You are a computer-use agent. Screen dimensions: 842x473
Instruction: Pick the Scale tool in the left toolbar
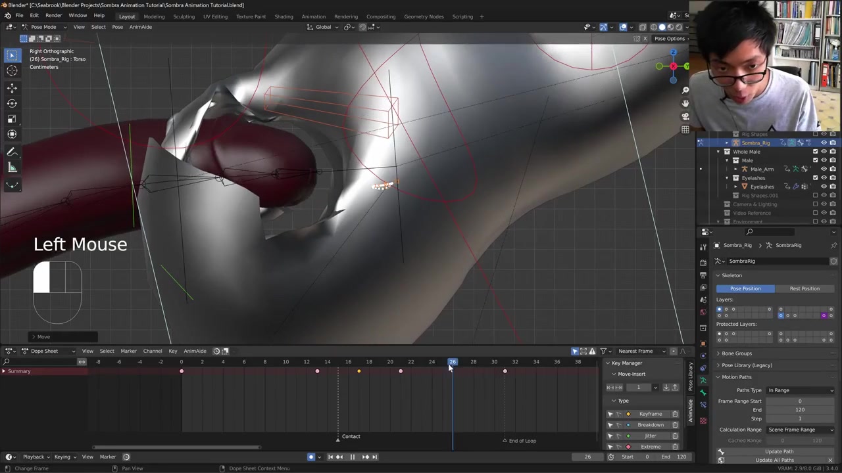[12, 119]
